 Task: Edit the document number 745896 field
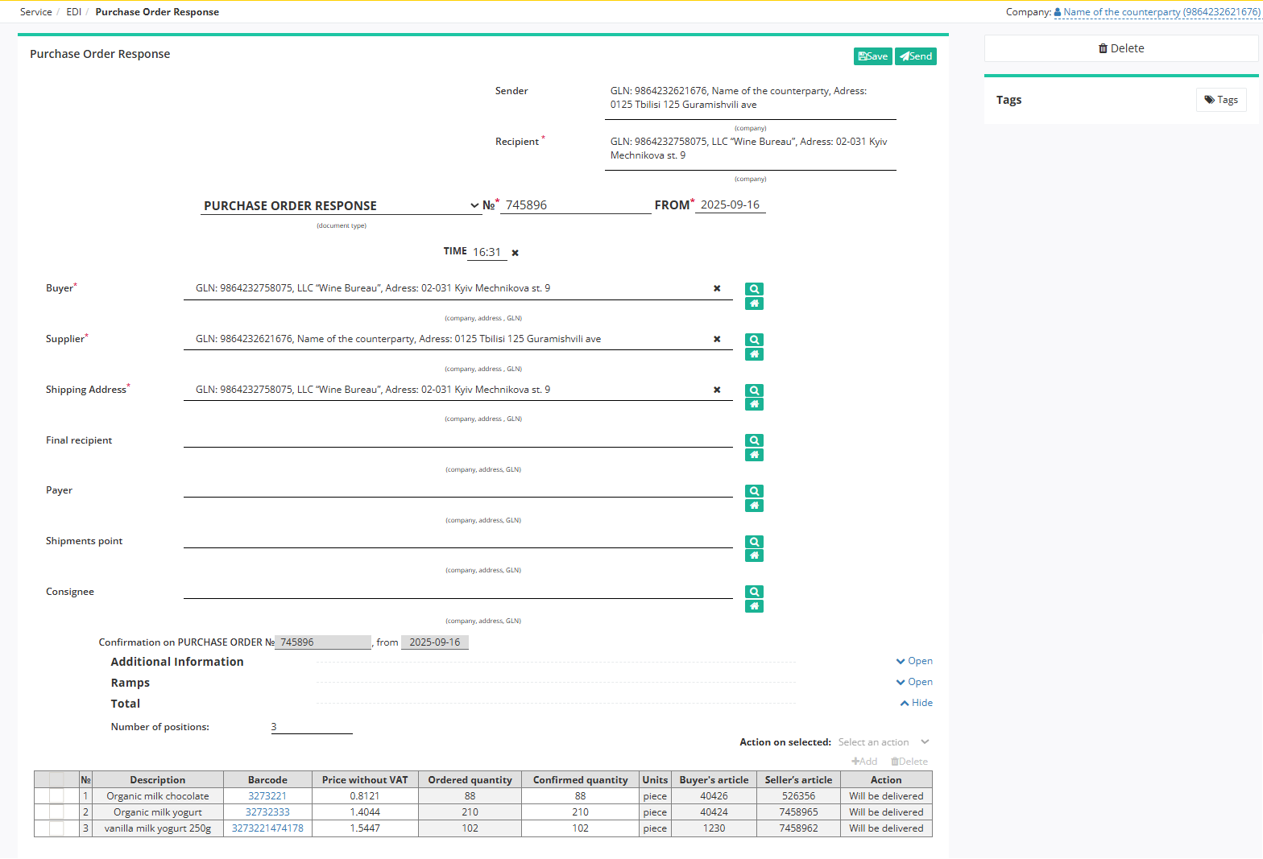575,205
